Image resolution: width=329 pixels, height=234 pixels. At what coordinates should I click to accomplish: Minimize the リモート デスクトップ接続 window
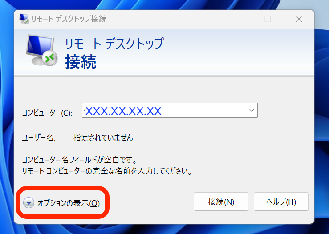[236, 19]
